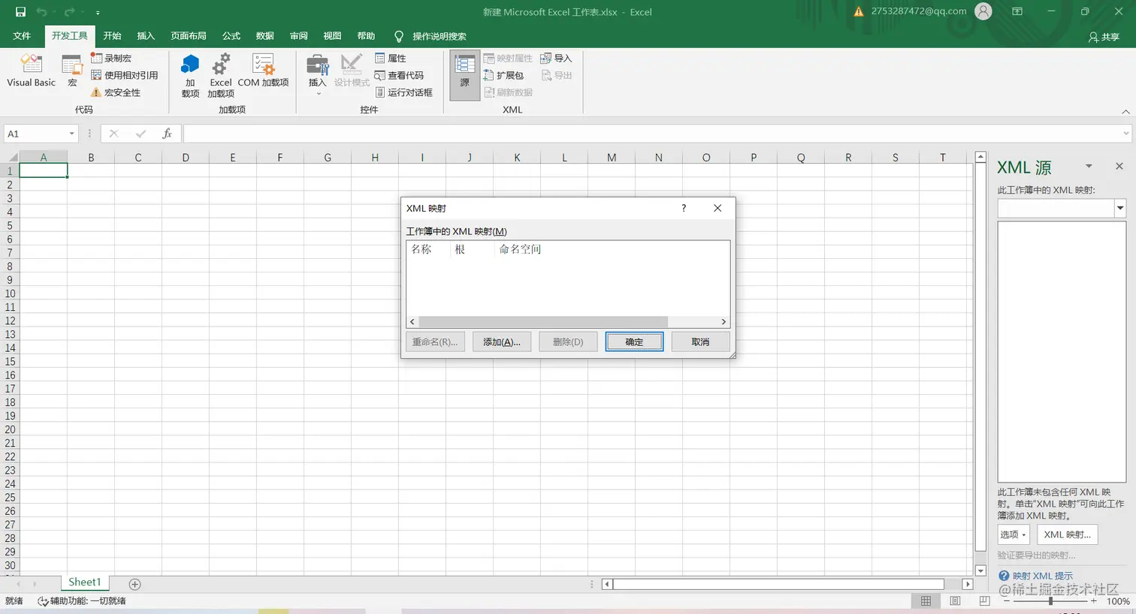
Task: Select the Sheet1 sheet tab
Action: point(85,582)
